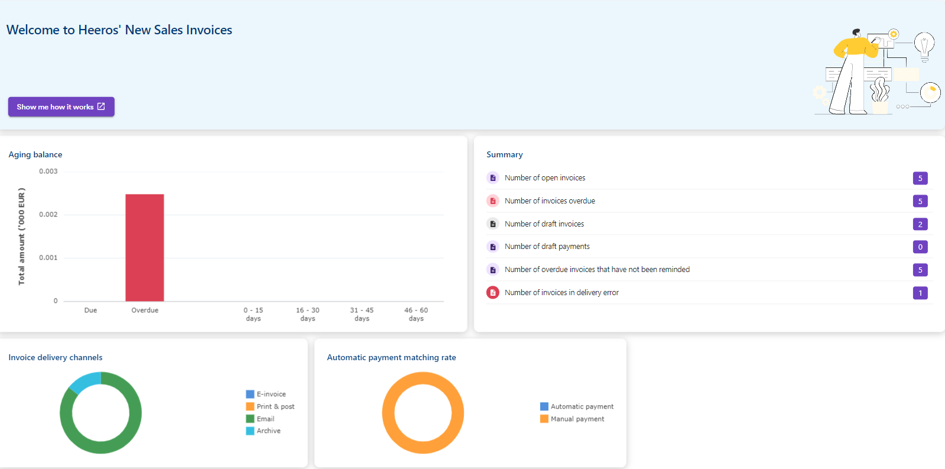The width and height of the screenshot is (945, 469).
Task: Click the Email legend green color swatch
Action: 250,419
